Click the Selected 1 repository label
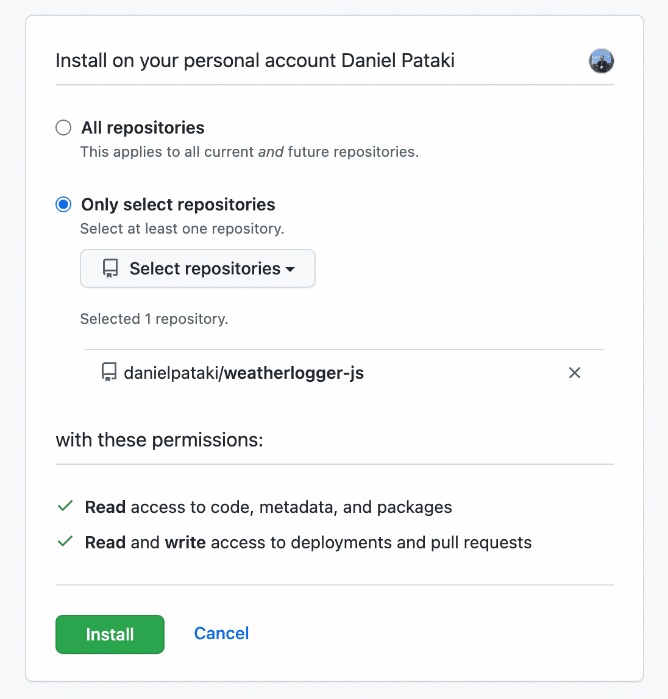Image resolution: width=668 pixels, height=699 pixels. tap(154, 318)
